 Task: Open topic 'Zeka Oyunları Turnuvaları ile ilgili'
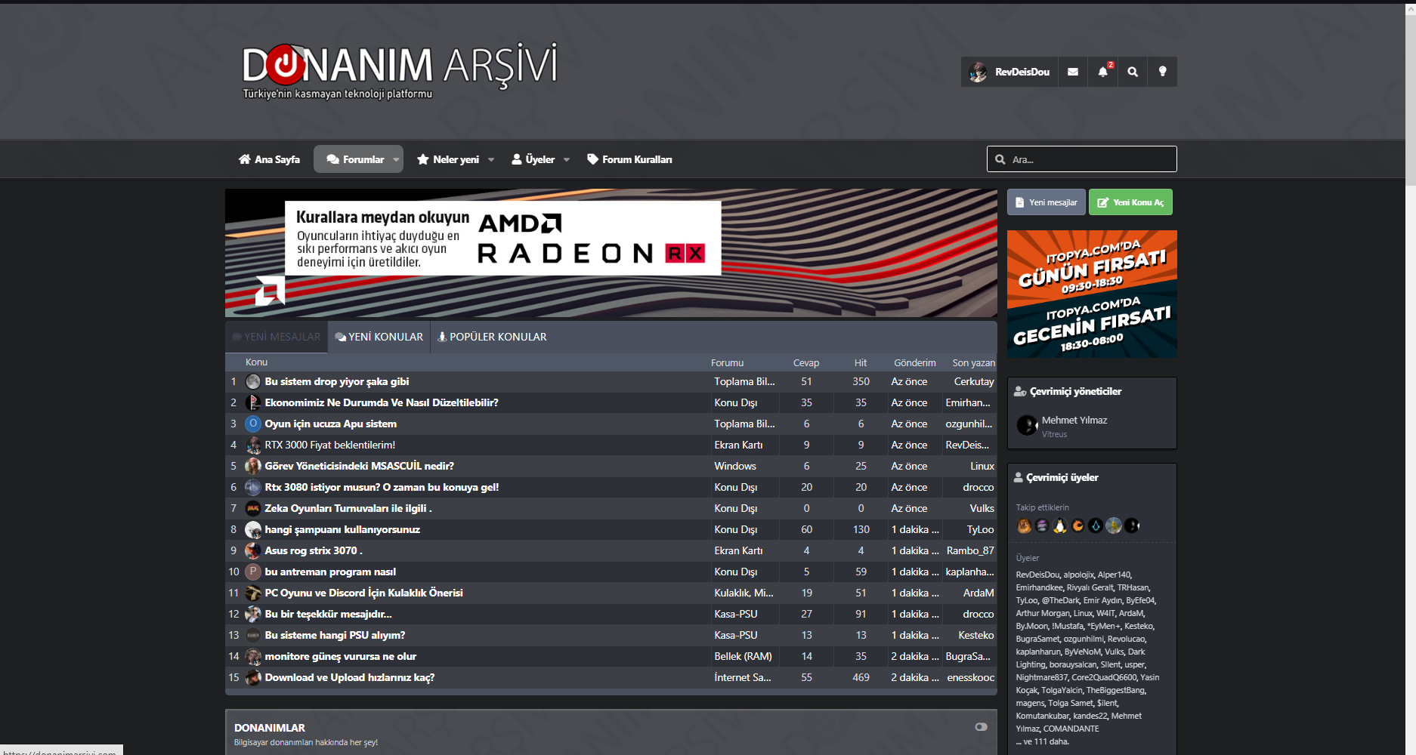pyautogui.click(x=348, y=508)
